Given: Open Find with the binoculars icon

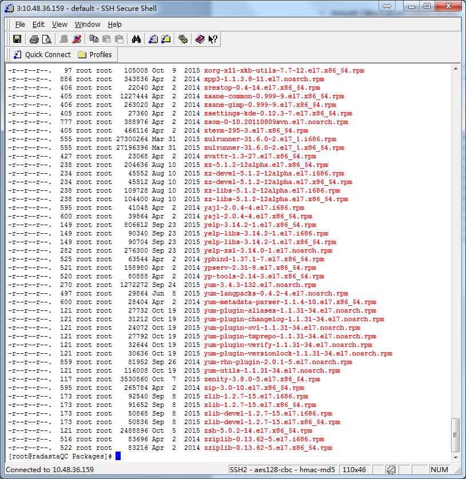Looking at the screenshot, I should pyautogui.click(x=136, y=39).
